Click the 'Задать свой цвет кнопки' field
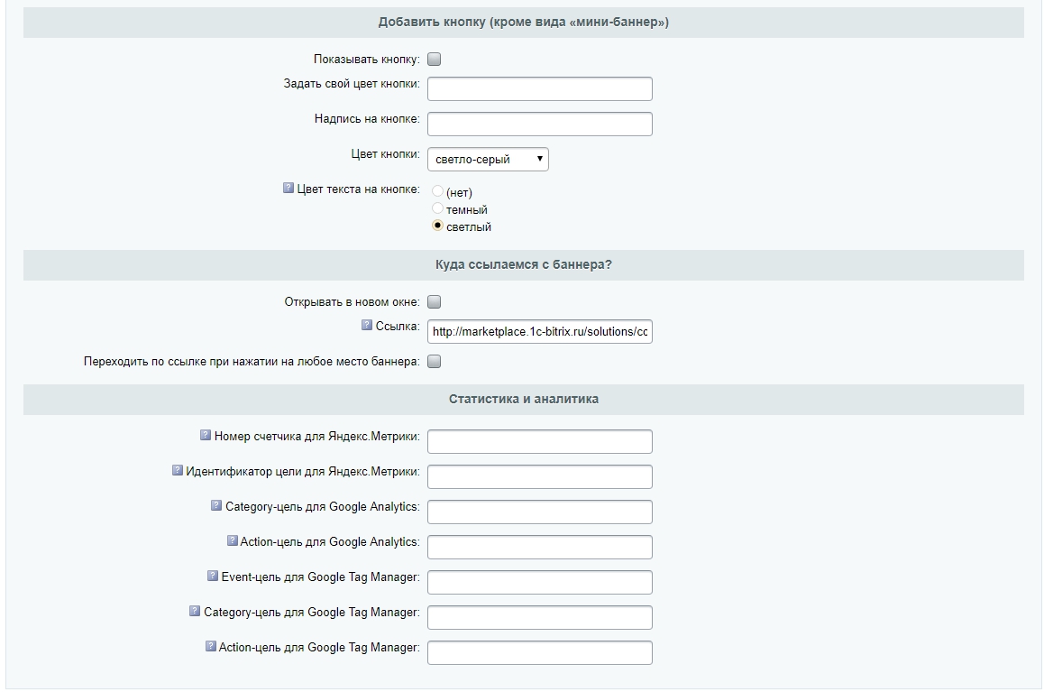1044x692 pixels. pyautogui.click(x=539, y=88)
